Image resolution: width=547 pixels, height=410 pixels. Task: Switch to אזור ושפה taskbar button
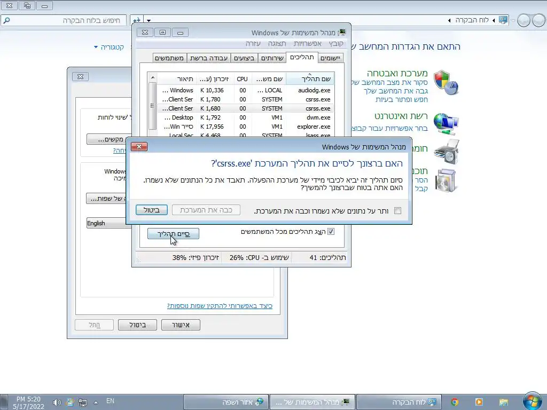(x=226, y=402)
